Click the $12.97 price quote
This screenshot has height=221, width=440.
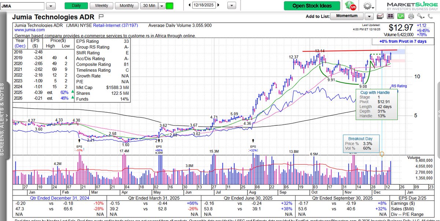point(401,28)
